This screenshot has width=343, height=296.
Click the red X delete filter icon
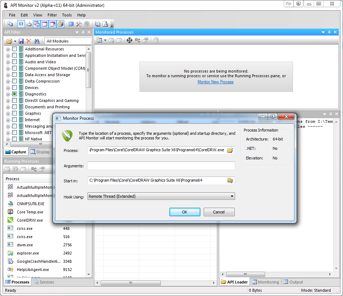[29, 41]
